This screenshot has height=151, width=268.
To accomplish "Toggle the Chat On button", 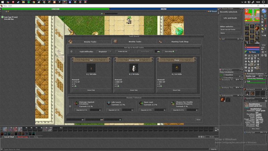I will click(x=214, y=149).
